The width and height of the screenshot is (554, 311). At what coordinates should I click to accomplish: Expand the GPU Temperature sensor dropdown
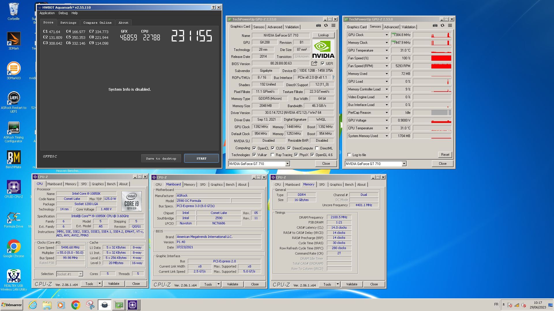coord(387,50)
